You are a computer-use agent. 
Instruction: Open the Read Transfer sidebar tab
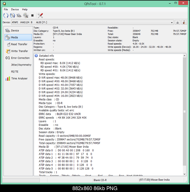(18, 44)
